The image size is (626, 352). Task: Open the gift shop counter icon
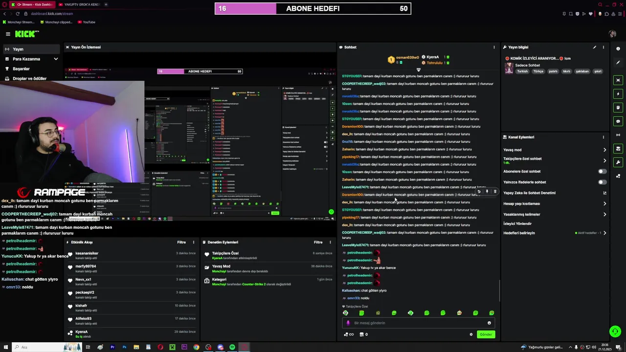[x=363, y=334]
